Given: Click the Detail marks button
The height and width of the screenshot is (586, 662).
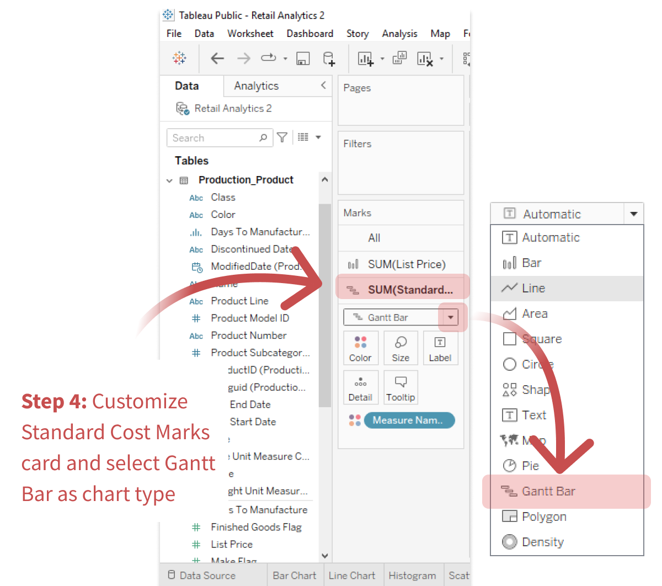Looking at the screenshot, I should point(360,388).
